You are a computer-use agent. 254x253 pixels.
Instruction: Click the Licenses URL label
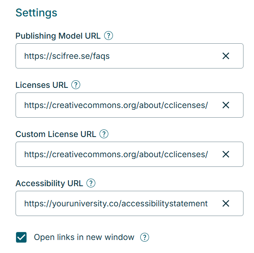[x=42, y=85]
